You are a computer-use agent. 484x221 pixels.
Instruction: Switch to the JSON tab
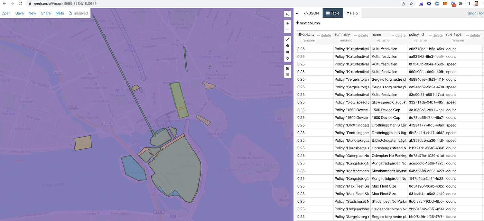[x=311, y=13]
